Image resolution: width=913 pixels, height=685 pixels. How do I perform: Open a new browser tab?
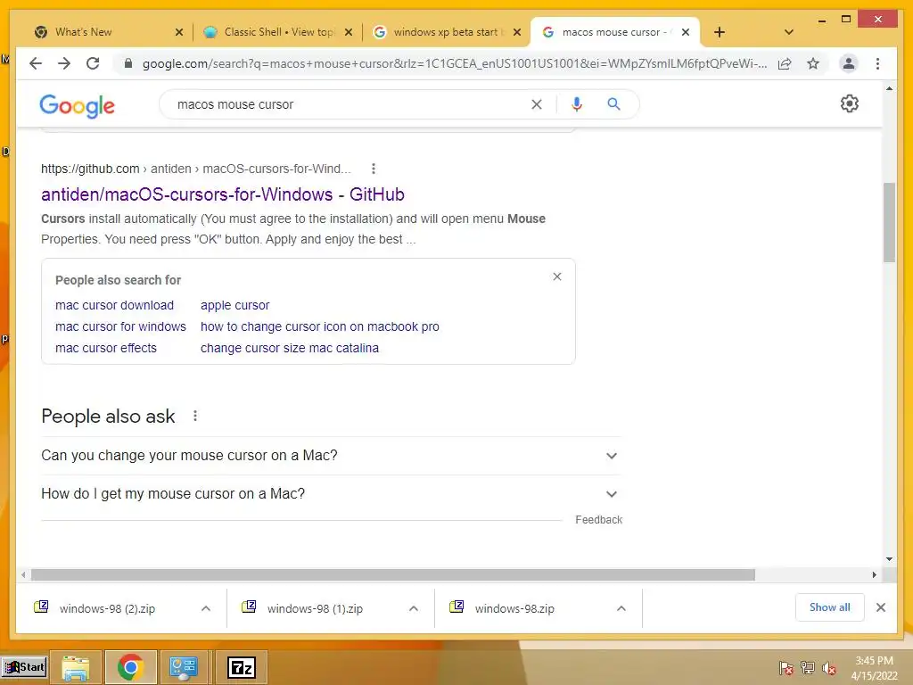tap(720, 32)
